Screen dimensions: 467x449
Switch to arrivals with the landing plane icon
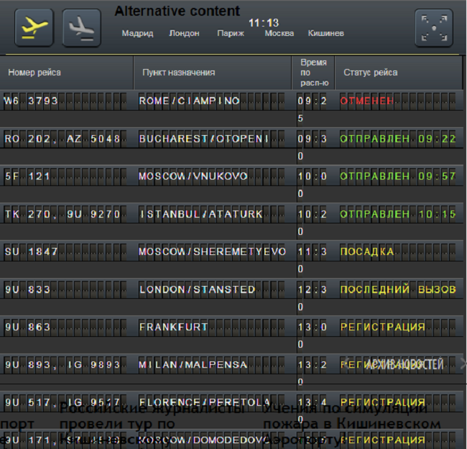tap(82, 28)
